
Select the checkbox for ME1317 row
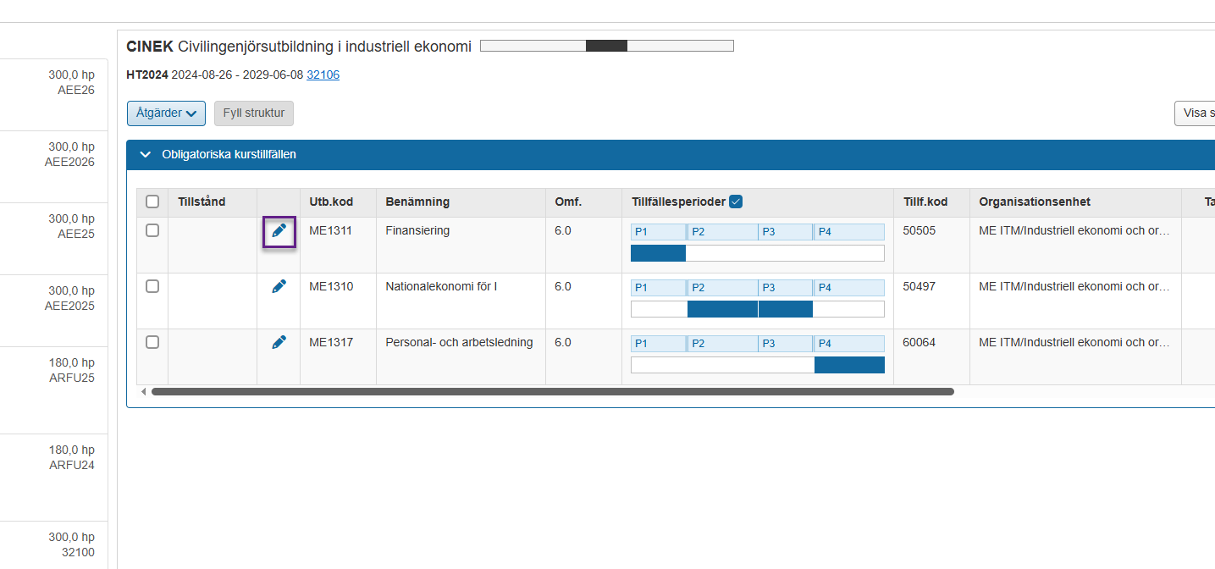point(152,342)
